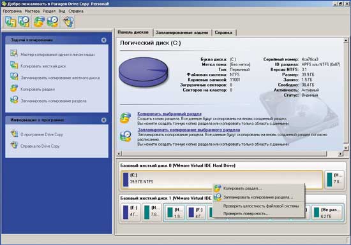This screenshot has width=351, height=245.
Task: Click the Размер value 39.9 ГБ
Action: tap(308, 74)
